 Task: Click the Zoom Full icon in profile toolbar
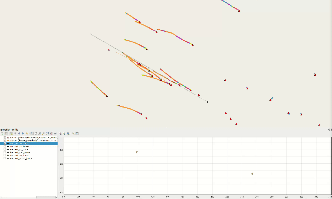pyautogui.click(x=48, y=133)
